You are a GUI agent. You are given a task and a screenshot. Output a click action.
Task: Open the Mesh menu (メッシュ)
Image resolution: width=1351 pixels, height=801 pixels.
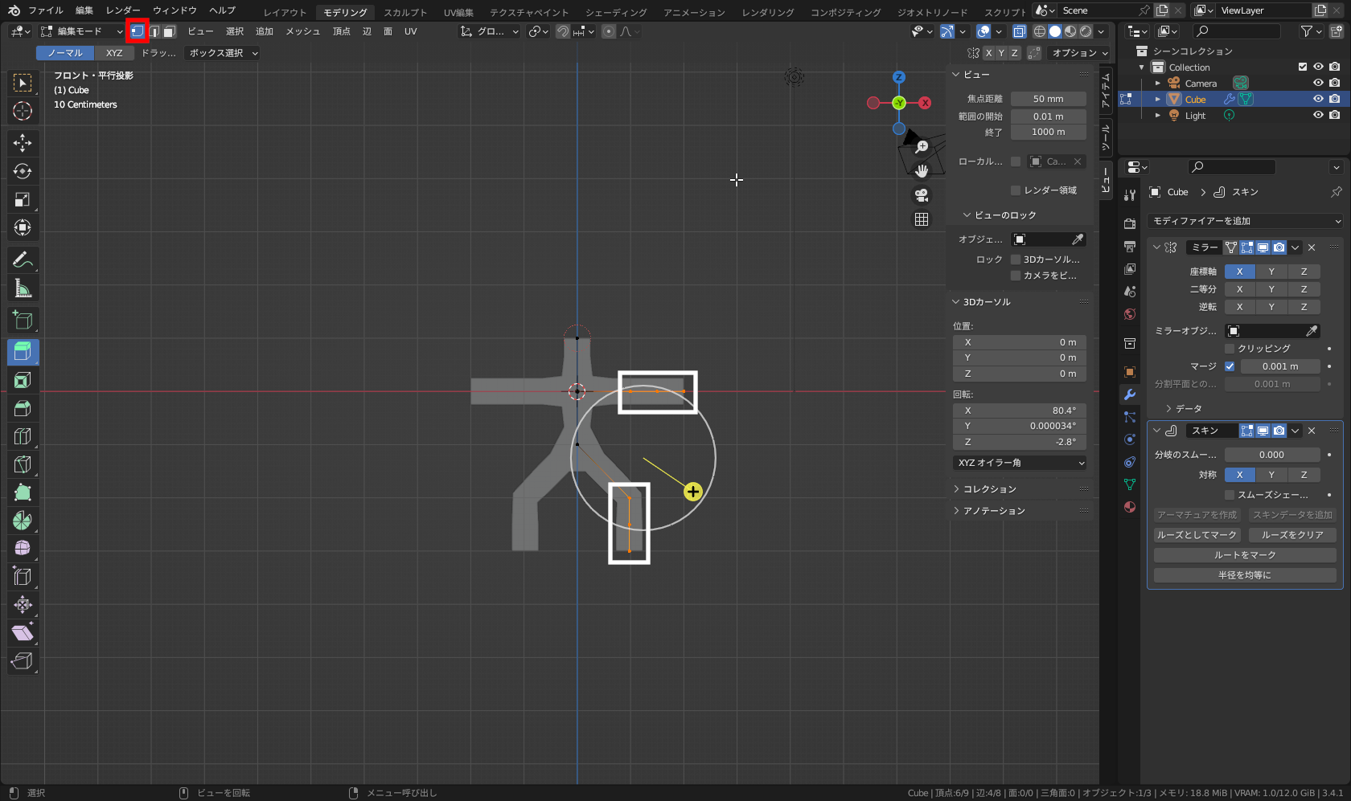point(302,31)
